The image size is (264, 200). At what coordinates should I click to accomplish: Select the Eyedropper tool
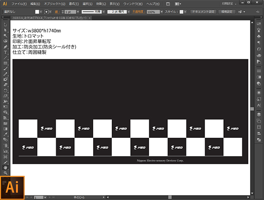tap(5, 134)
